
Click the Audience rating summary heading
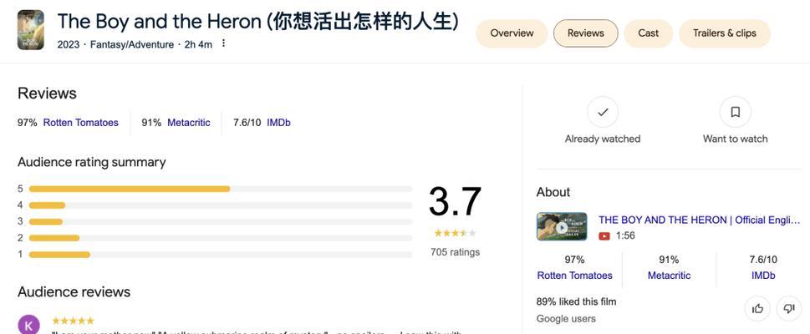point(92,162)
